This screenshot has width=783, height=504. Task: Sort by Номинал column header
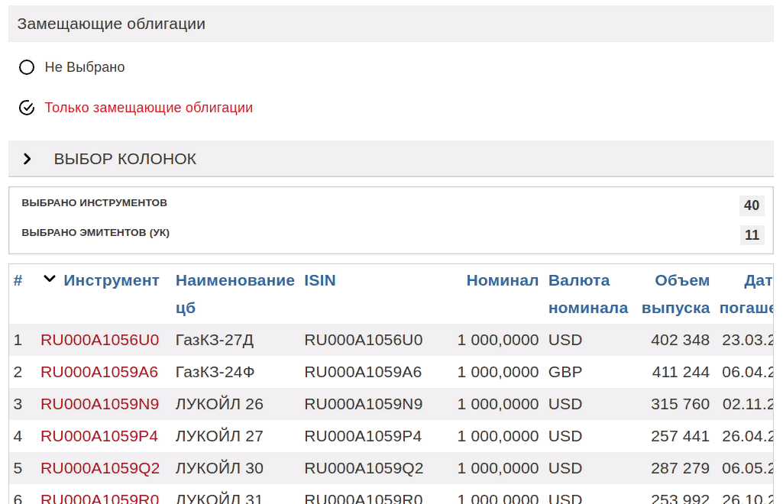pos(502,280)
